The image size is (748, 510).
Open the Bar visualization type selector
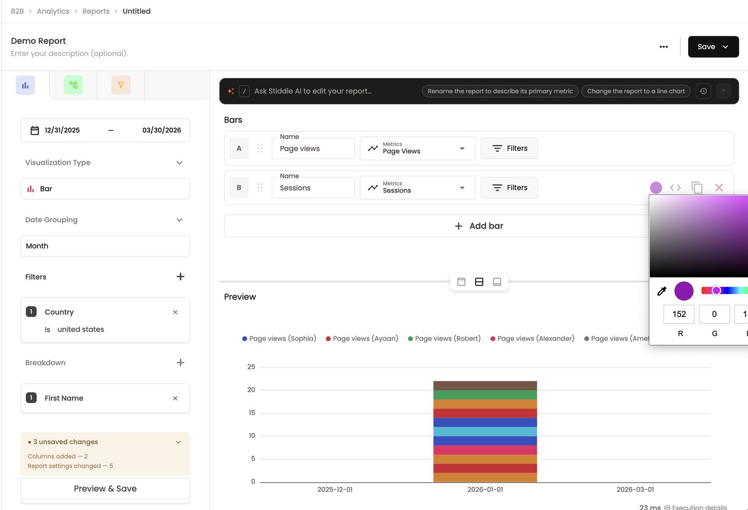[x=105, y=189]
